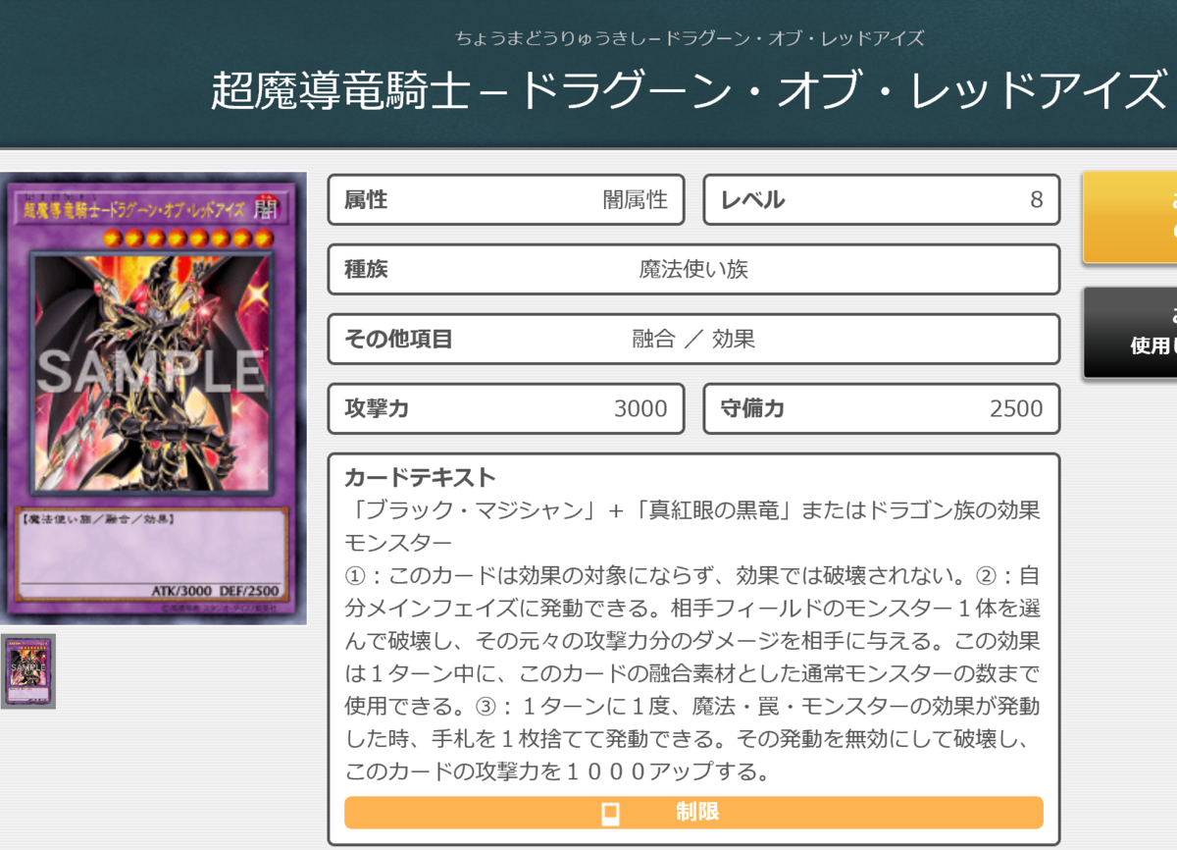The width and height of the screenshot is (1177, 850).
Task: Click the 属性 闇属性 field
Action: point(506,200)
